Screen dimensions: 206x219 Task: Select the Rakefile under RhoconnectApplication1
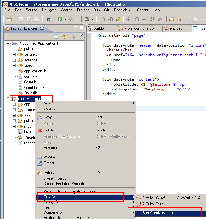coord(31,93)
